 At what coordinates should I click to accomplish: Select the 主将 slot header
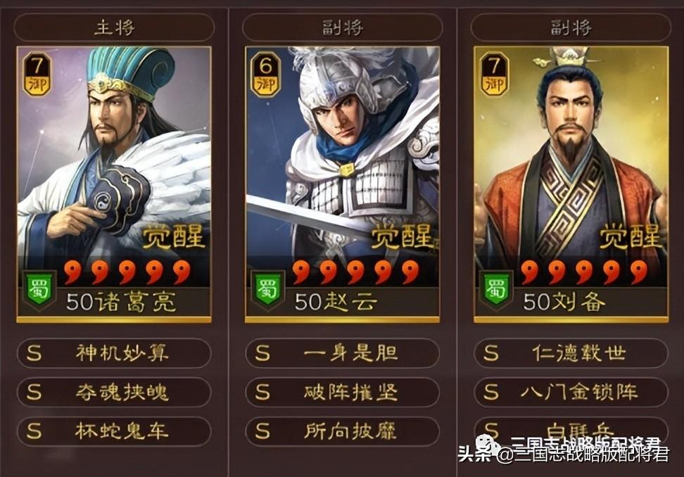tap(114, 28)
